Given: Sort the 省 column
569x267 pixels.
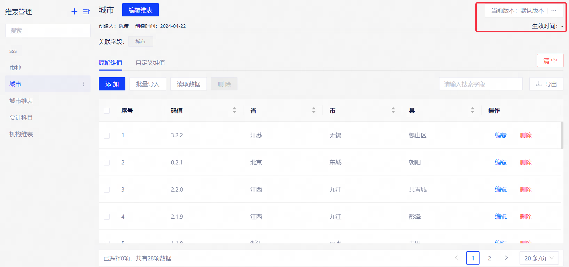Looking at the screenshot, I should [314, 110].
